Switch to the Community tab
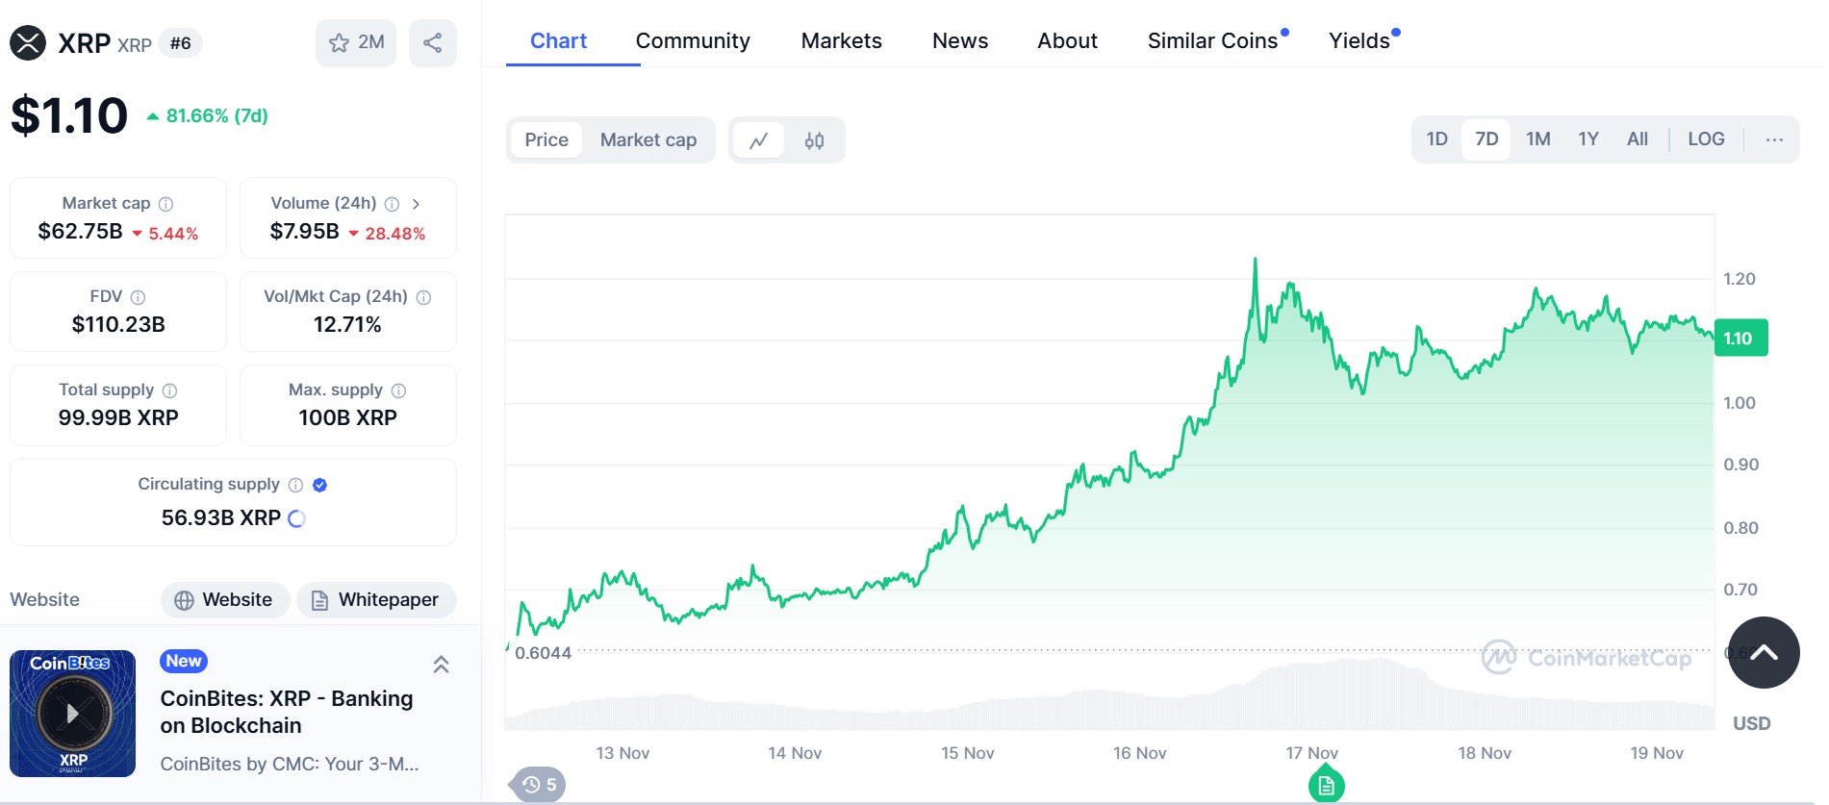This screenshot has height=805, width=1829. pos(693,40)
